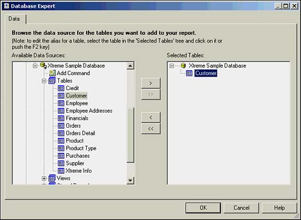
Task: Maximize the Database Expert window
Action: [286, 6]
